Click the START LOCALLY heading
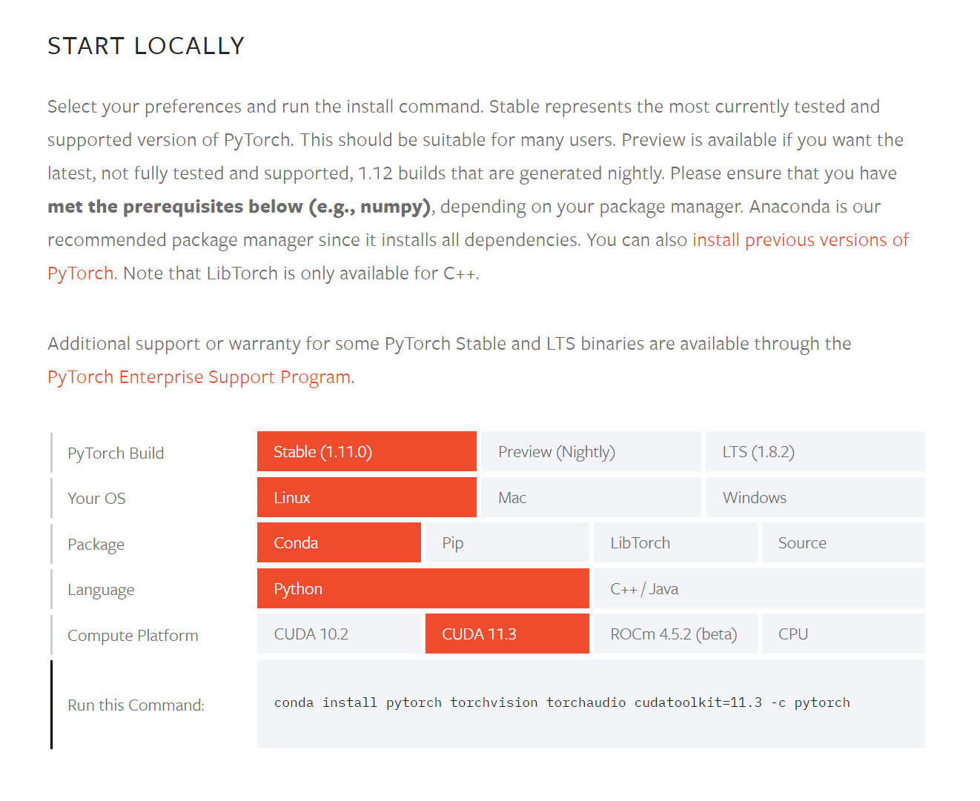 pyautogui.click(x=146, y=46)
